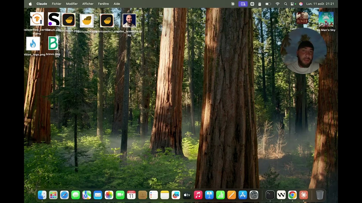The height and width of the screenshot is (203, 362).
Task: Open Control Center in the menu bar
Action: point(293,4)
